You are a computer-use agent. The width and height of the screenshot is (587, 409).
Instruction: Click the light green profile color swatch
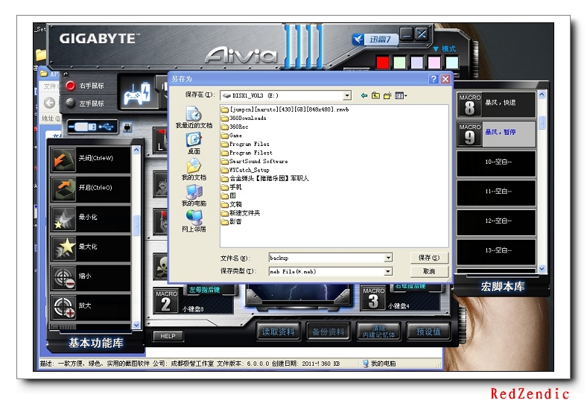pos(400,63)
